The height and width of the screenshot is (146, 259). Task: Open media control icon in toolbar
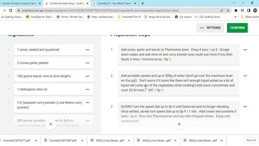(242, 11)
